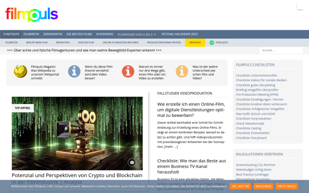Open Online Filmkosten-Rechner

pos(121,43)
